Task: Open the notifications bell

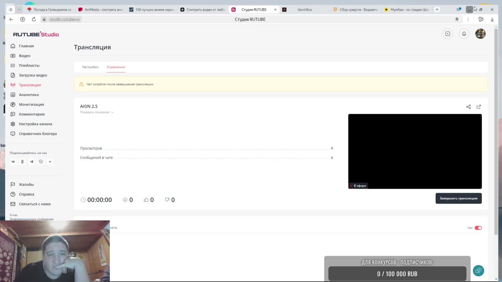Action: tap(464, 34)
